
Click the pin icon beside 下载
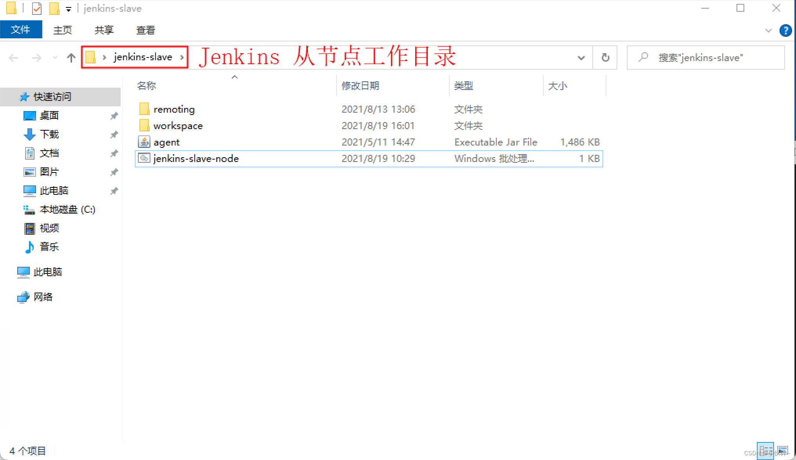pos(114,135)
